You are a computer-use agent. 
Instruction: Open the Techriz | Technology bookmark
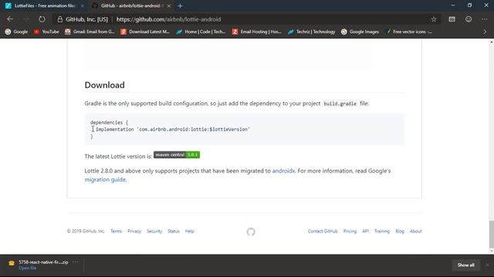(x=312, y=32)
